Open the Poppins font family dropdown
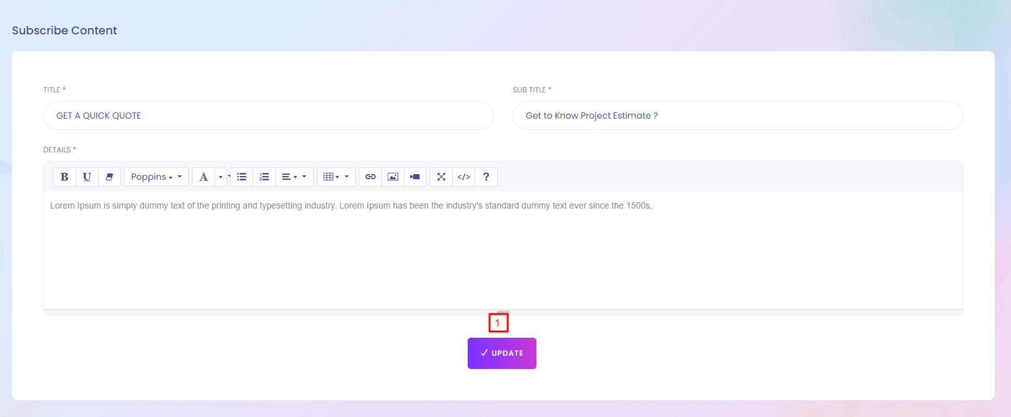Image resolution: width=1011 pixels, height=417 pixels. tap(156, 177)
